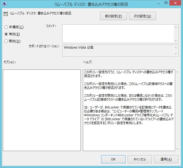The image size is (183, 168).
Task: Click the 適用(A) button
Action: 166,159
